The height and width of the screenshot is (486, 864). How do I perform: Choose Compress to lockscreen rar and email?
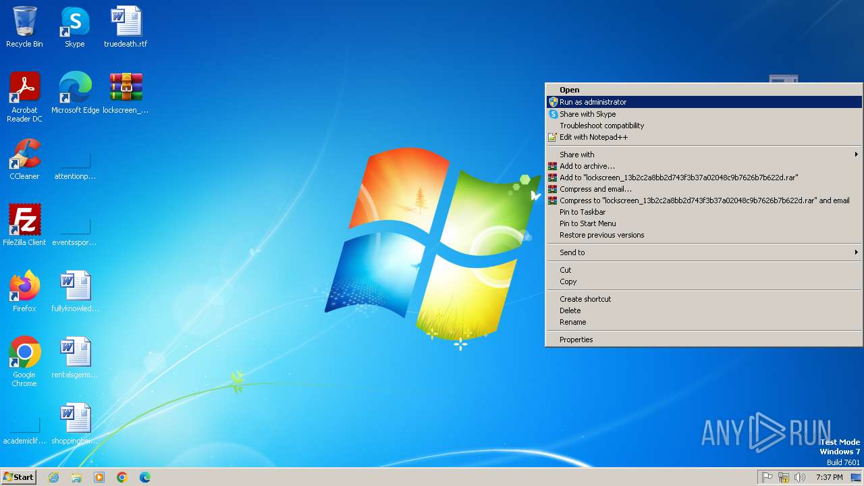(x=704, y=200)
